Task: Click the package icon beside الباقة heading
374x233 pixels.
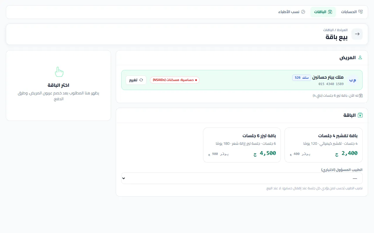Action: 360,115
